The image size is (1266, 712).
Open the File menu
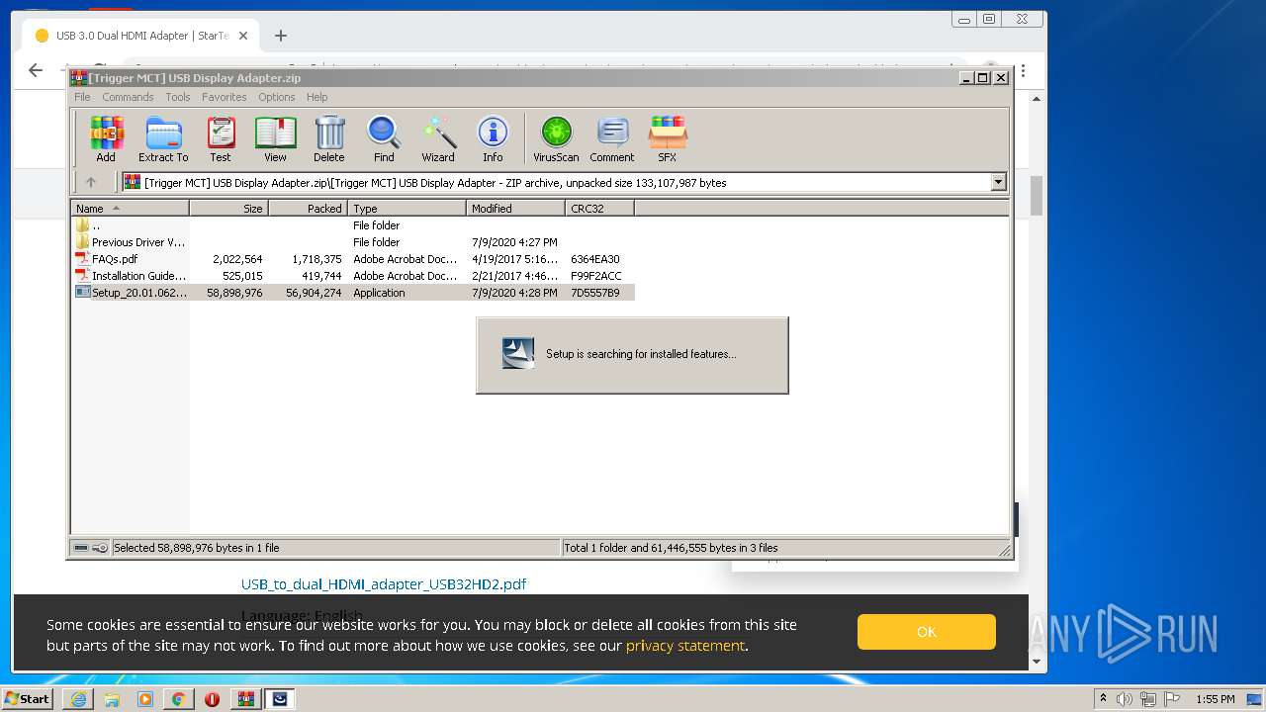coord(82,97)
